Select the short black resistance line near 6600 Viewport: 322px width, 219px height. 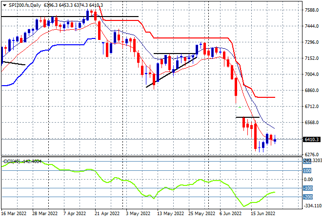click(x=246, y=117)
